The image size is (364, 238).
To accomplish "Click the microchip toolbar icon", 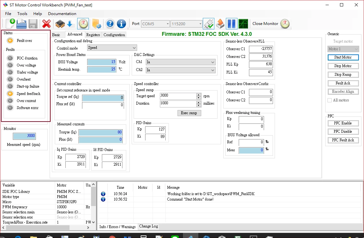I will (x=60, y=24).
